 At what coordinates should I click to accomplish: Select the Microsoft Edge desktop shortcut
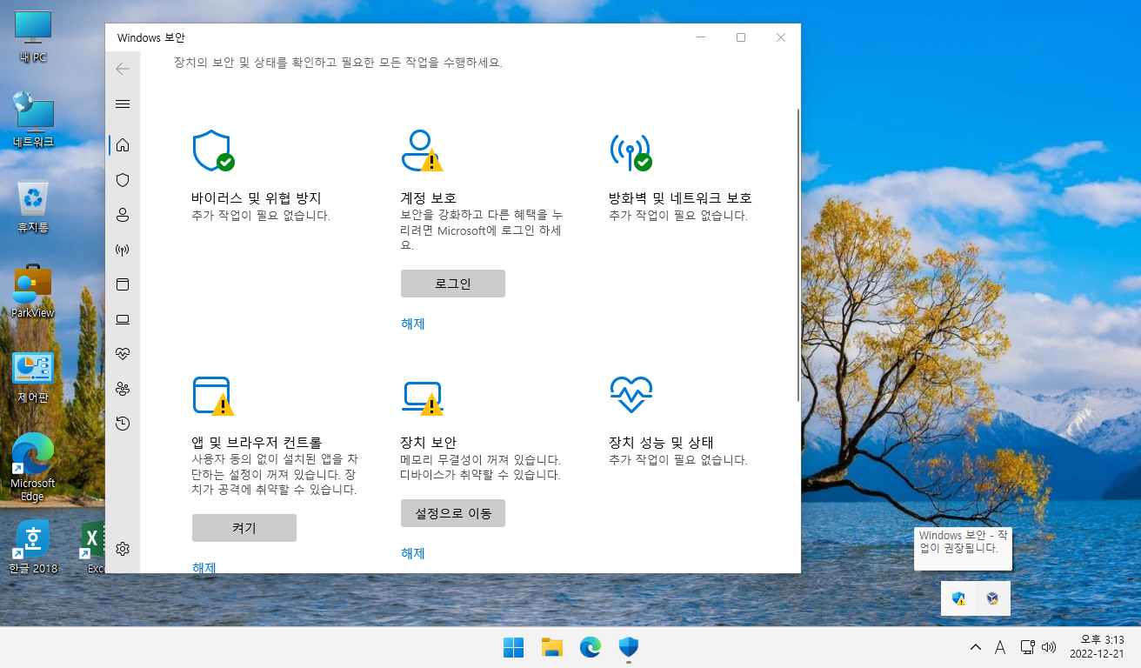[33, 467]
